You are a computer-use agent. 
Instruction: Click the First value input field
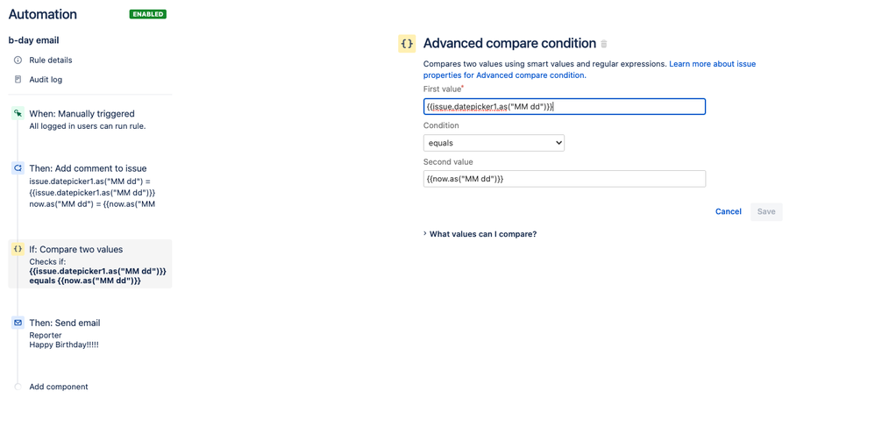[564, 107]
